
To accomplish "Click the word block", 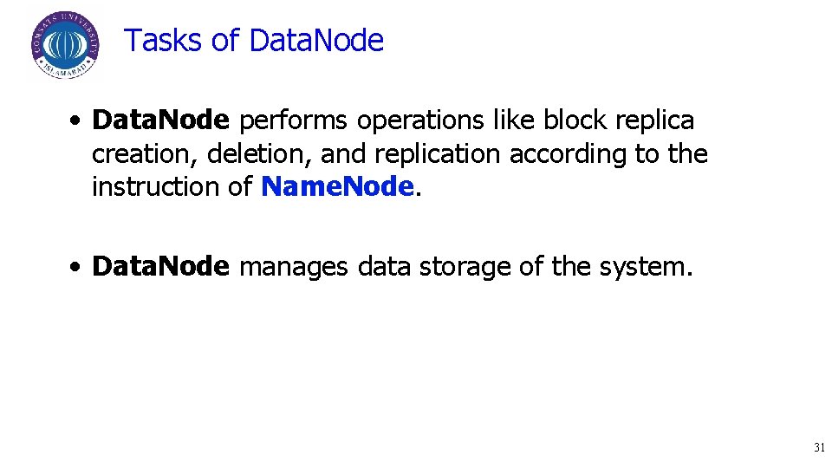I will pos(575,120).
